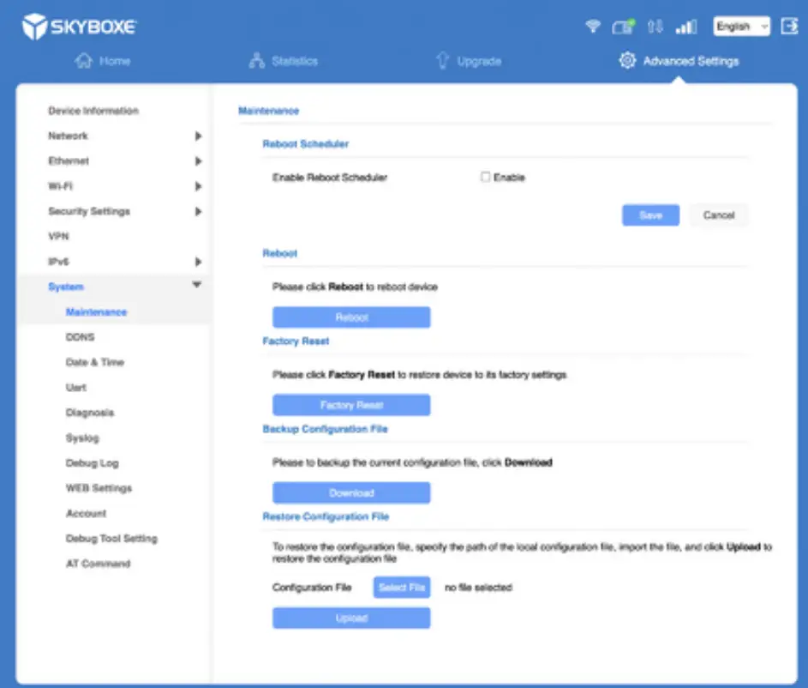Download the current configuration file
This screenshot has width=808, height=688.
pos(351,492)
